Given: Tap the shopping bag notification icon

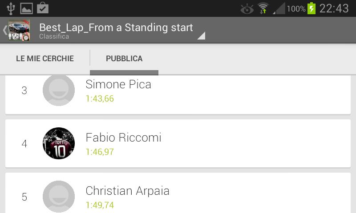Looking at the screenshot, I should [x=43, y=8].
